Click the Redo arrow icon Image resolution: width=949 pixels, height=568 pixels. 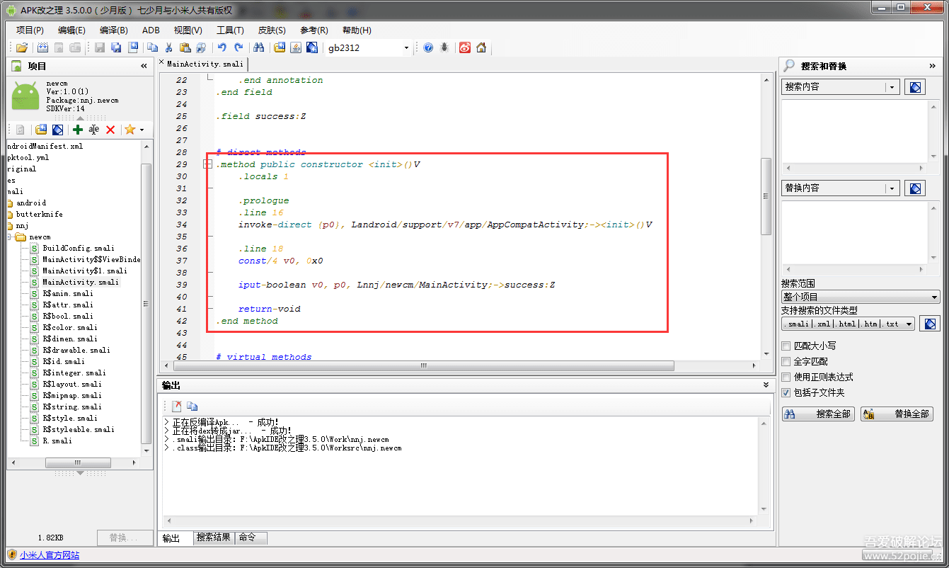[x=238, y=47]
